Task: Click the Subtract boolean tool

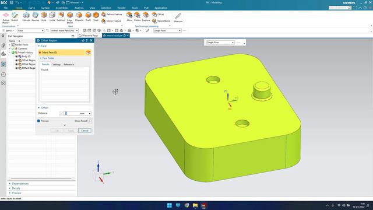Action: (61, 17)
